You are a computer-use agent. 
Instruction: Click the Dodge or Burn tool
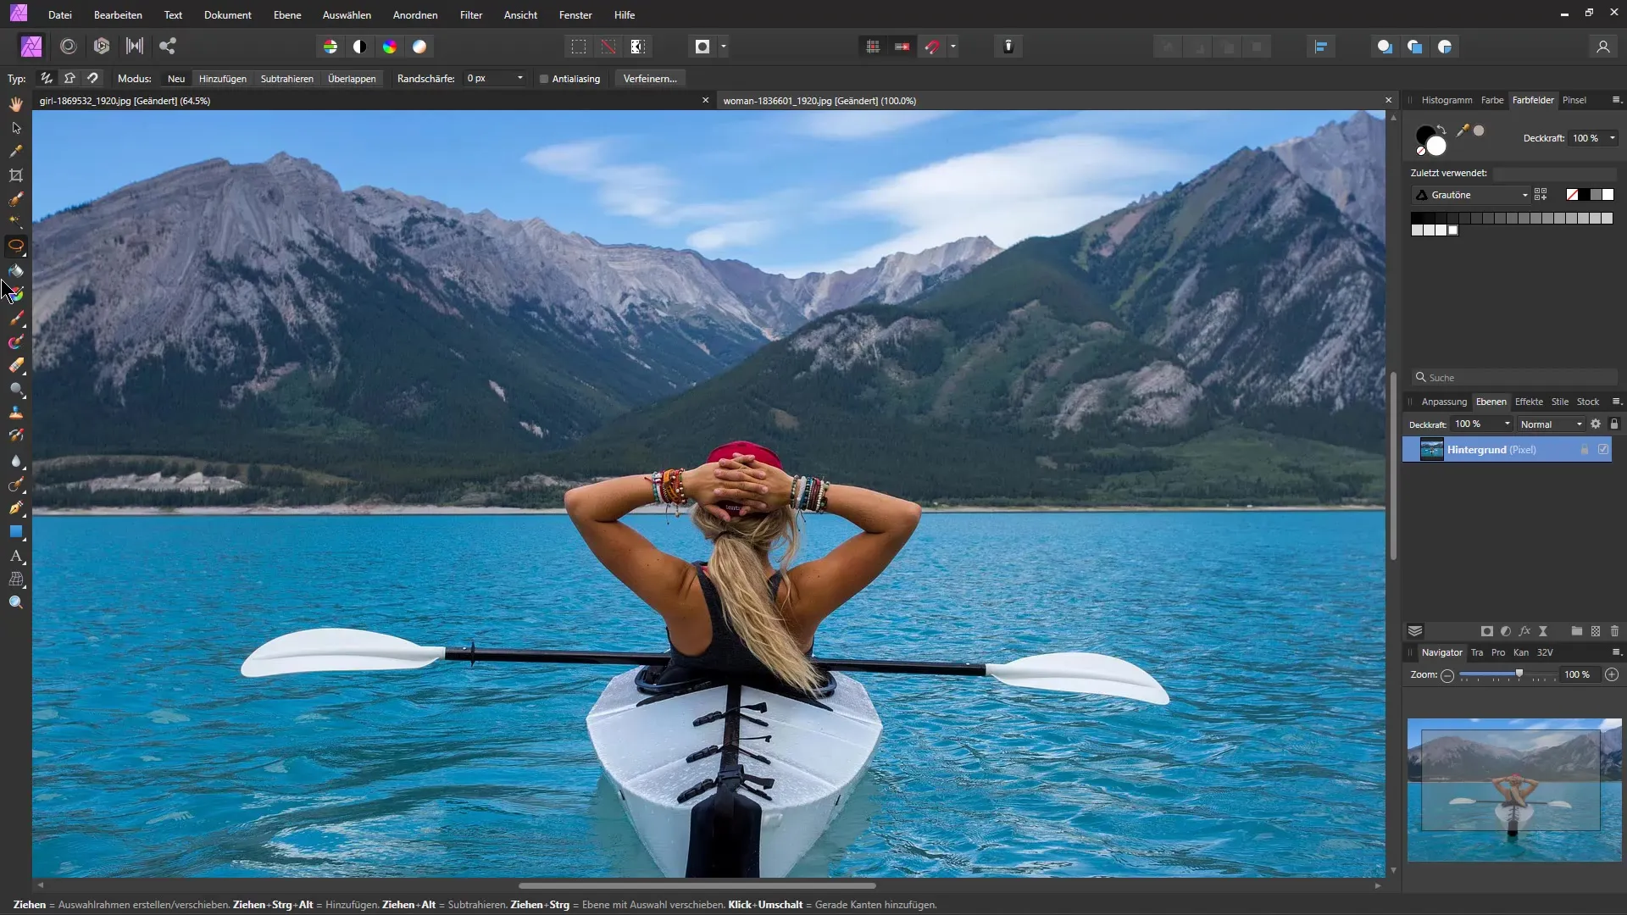click(x=15, y=389)
